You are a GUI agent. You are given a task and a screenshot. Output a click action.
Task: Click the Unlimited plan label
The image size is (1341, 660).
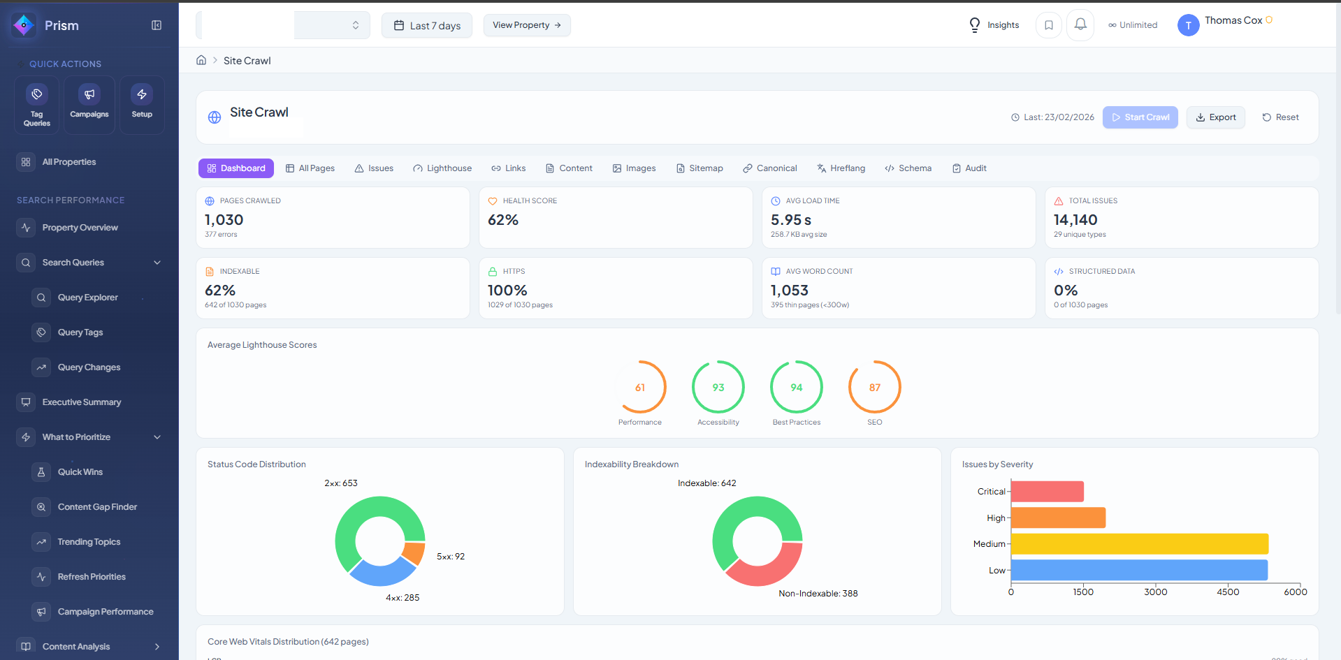pos(1133,25)
